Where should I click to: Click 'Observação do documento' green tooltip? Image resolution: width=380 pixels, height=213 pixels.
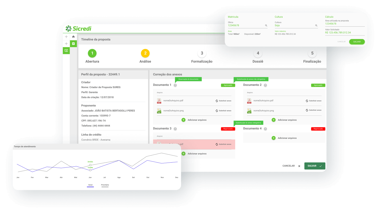click(x=188, y=79)
